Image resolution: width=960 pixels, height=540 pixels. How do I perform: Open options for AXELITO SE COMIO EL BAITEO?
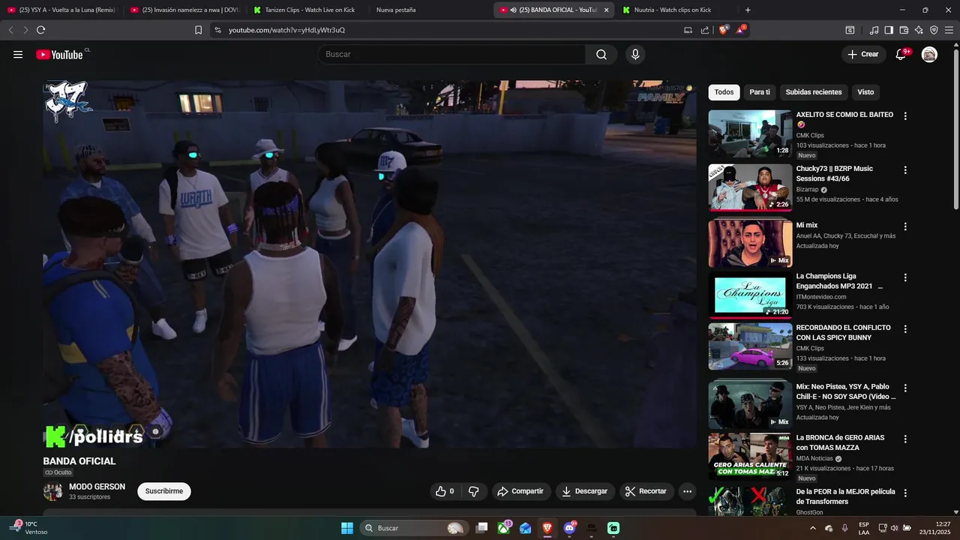point(905,116)
